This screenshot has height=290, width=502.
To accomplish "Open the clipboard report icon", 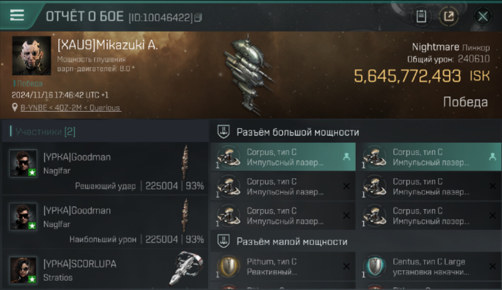I will (x=421, y=17).
